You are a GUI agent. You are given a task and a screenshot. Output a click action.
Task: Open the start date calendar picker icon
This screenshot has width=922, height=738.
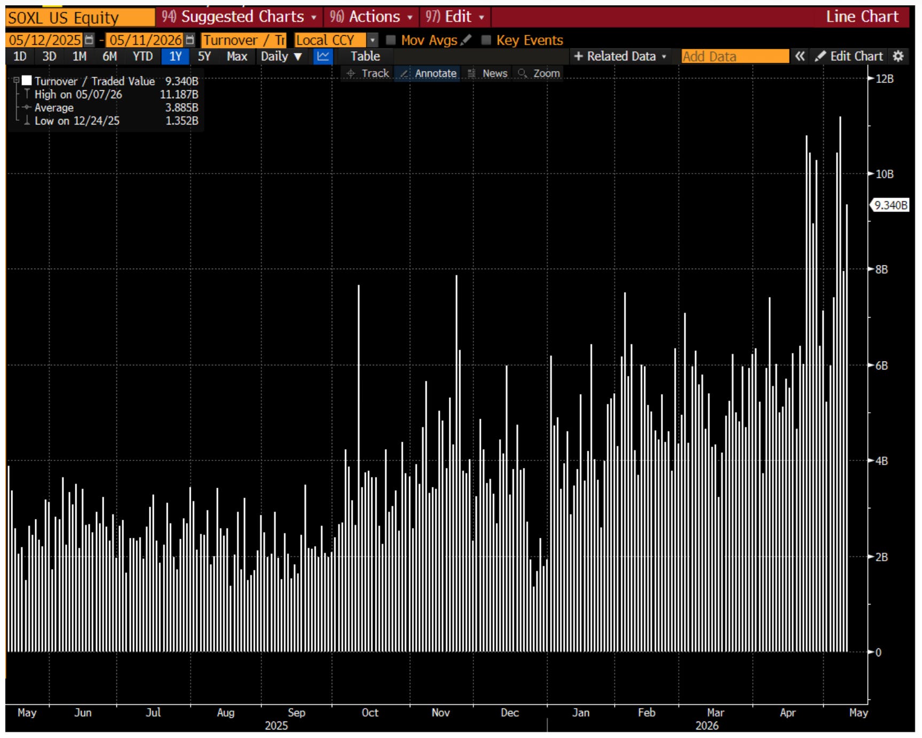point(89,40)
